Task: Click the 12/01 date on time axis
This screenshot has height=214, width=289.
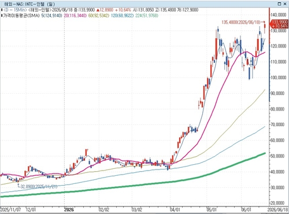Action: coord(31,210)
